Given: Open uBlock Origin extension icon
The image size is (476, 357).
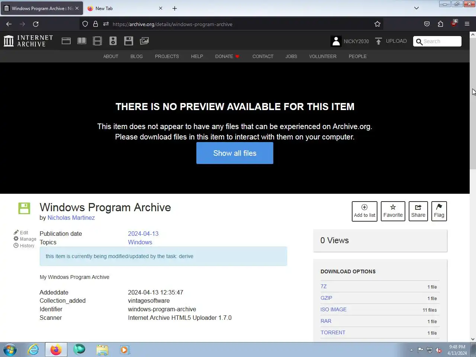Looking at the screenshot, I should pyautogui.click(x=454, y=24).
